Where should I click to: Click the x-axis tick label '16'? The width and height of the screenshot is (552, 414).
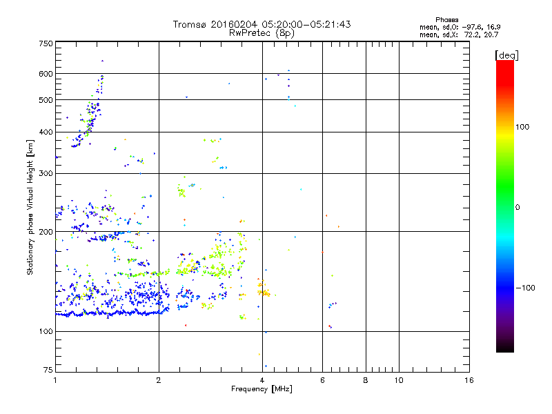(x=469, y=380)
